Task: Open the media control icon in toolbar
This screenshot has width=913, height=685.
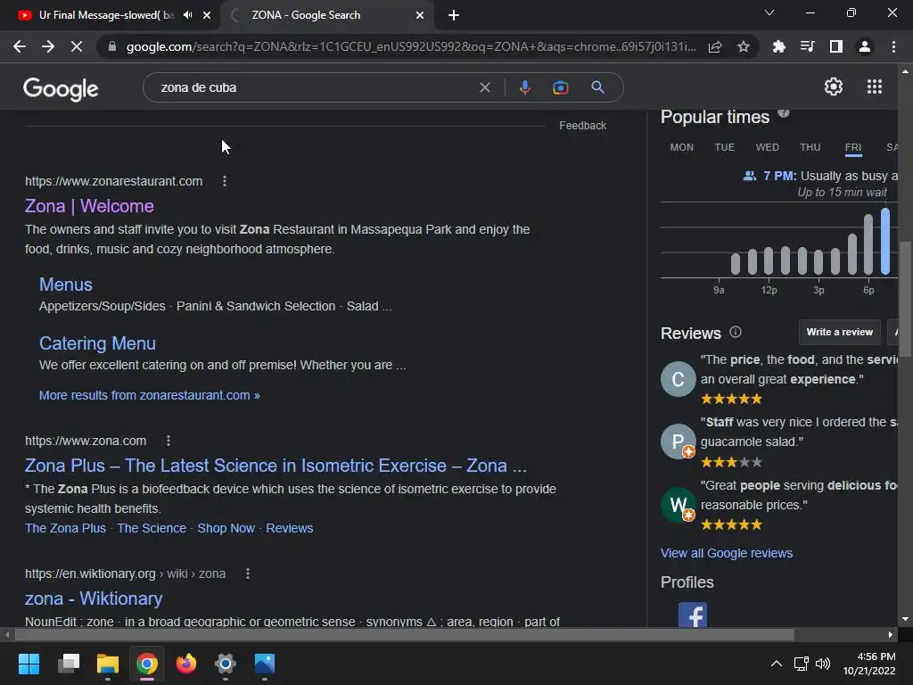Action: [x=807, y=46]
